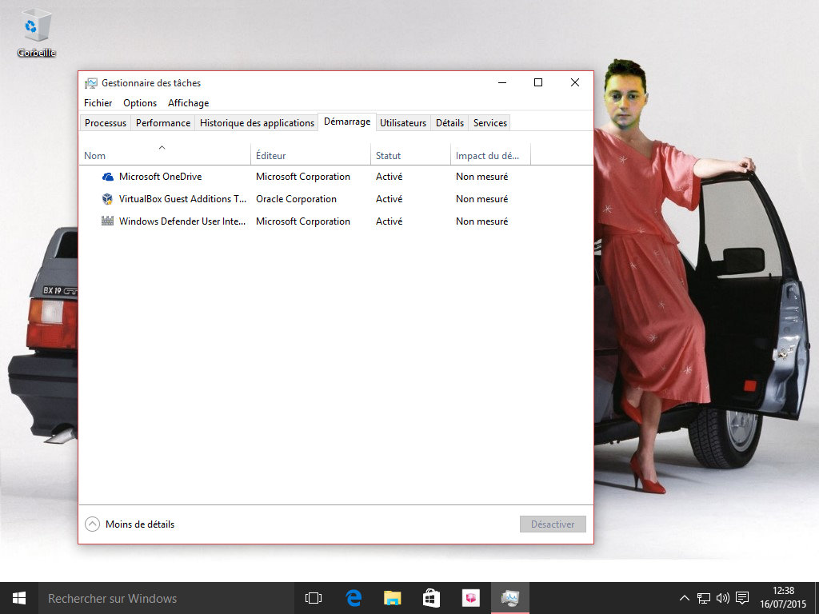Collapse with Moins de détails
This screenshot has width=819, height=614.
point(130,524)
